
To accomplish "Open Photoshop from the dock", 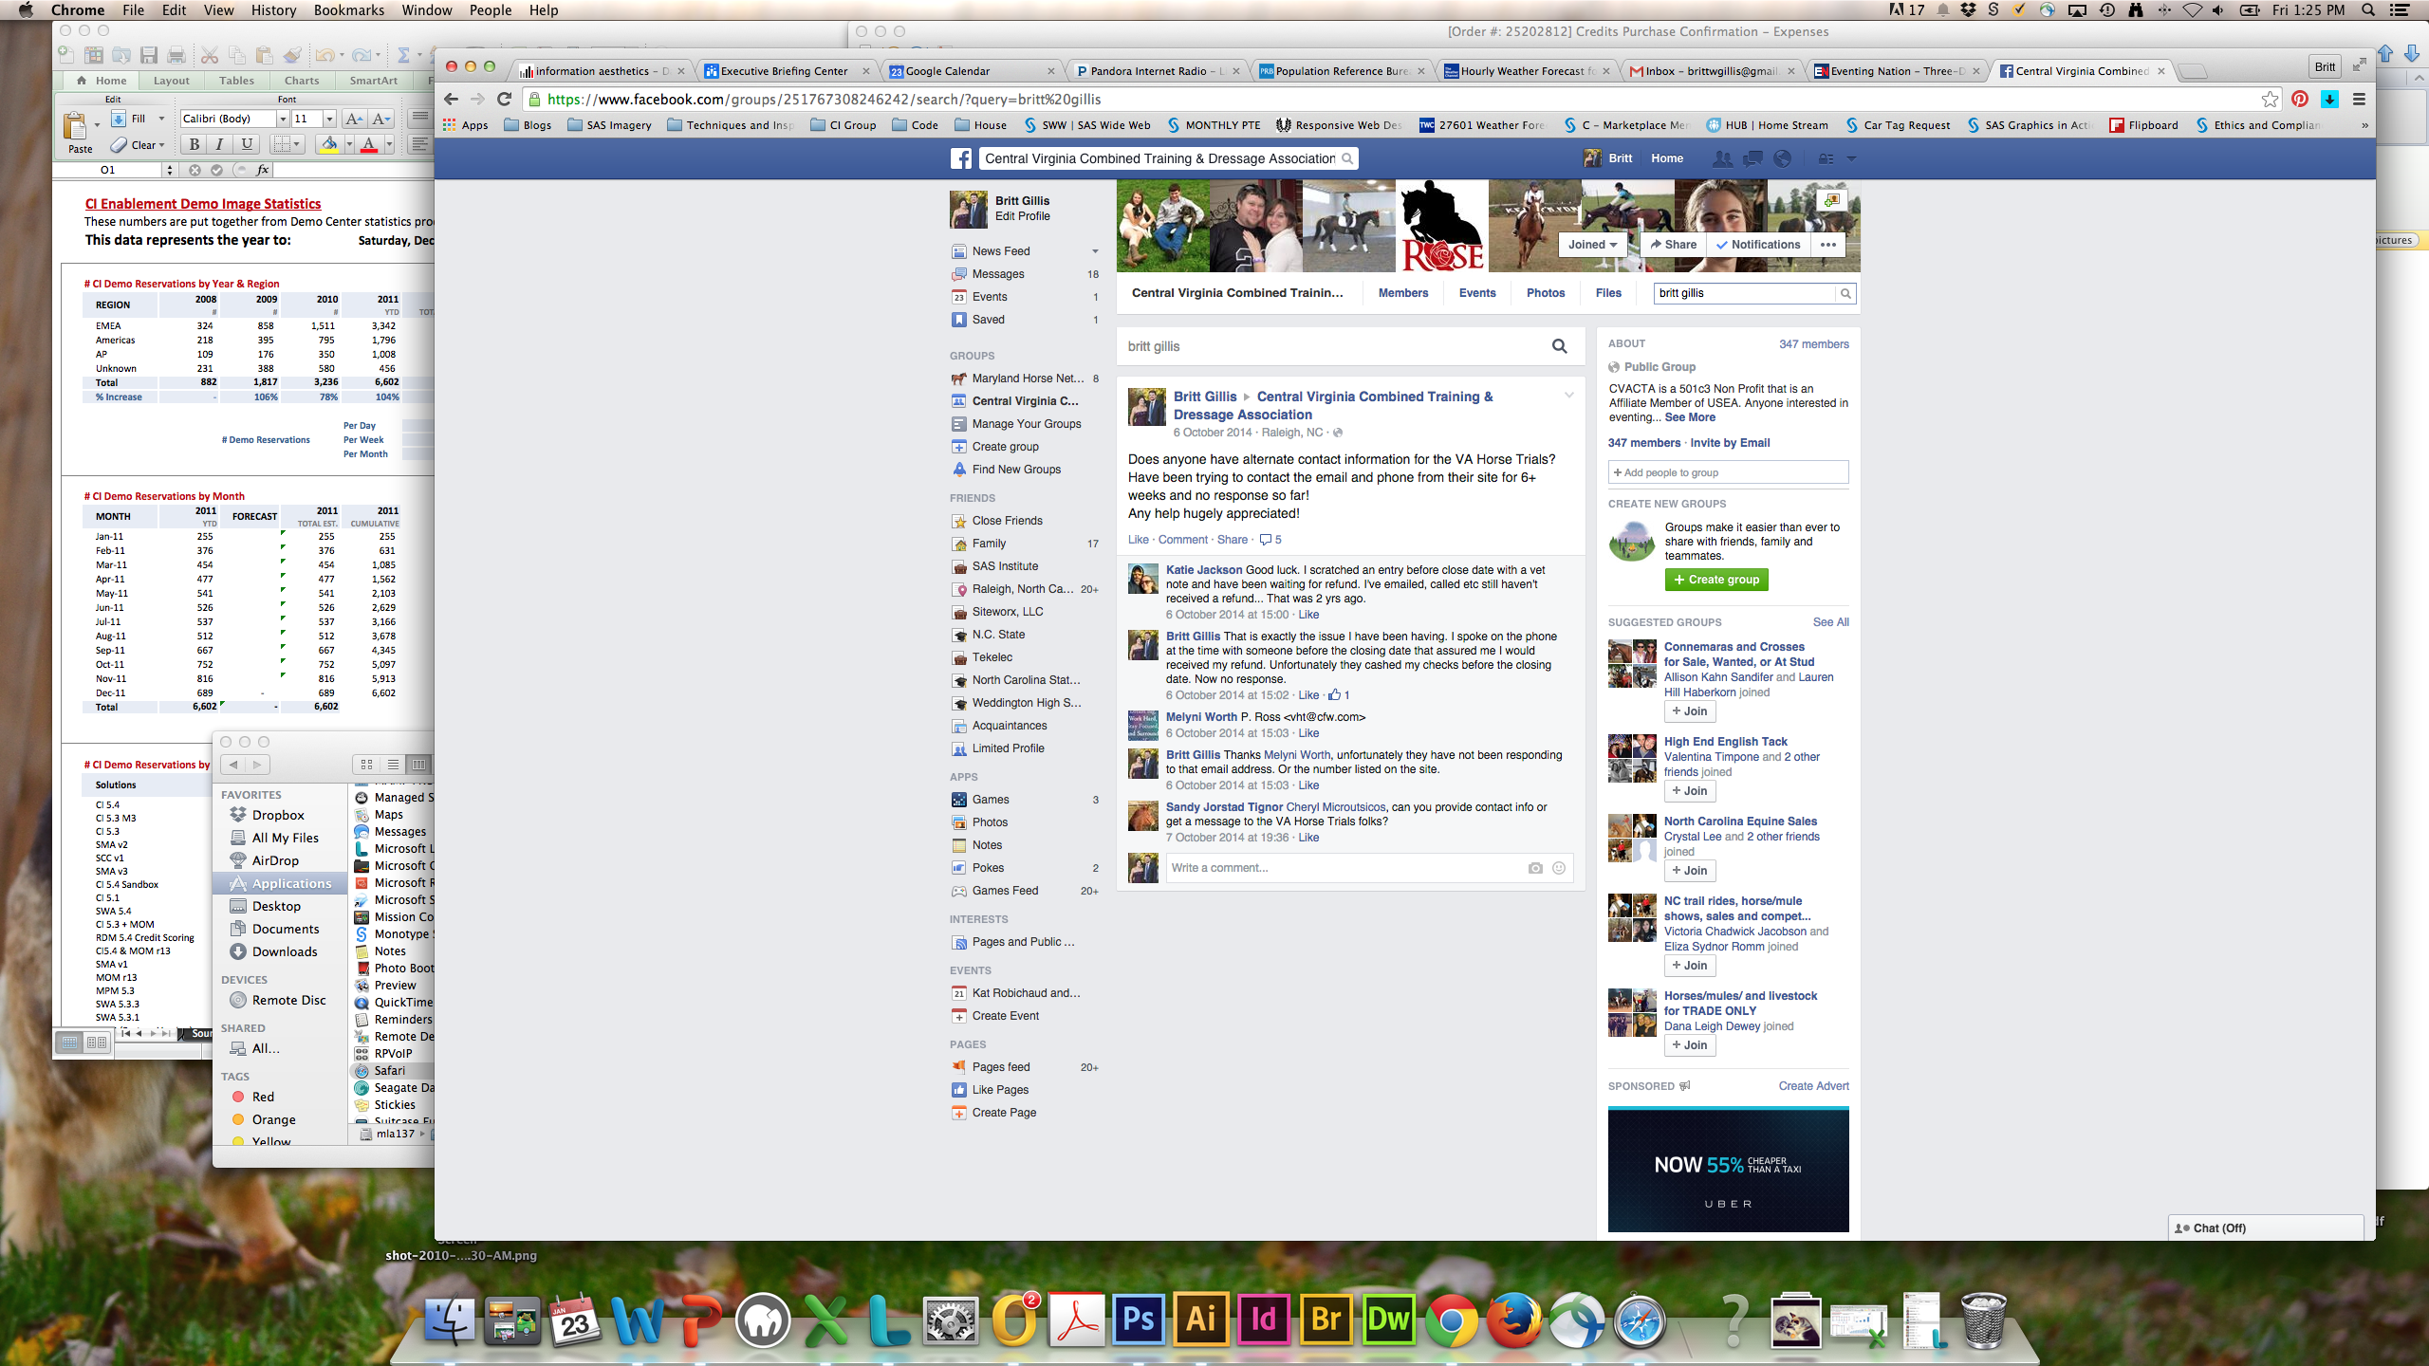I will 1139,1320.
